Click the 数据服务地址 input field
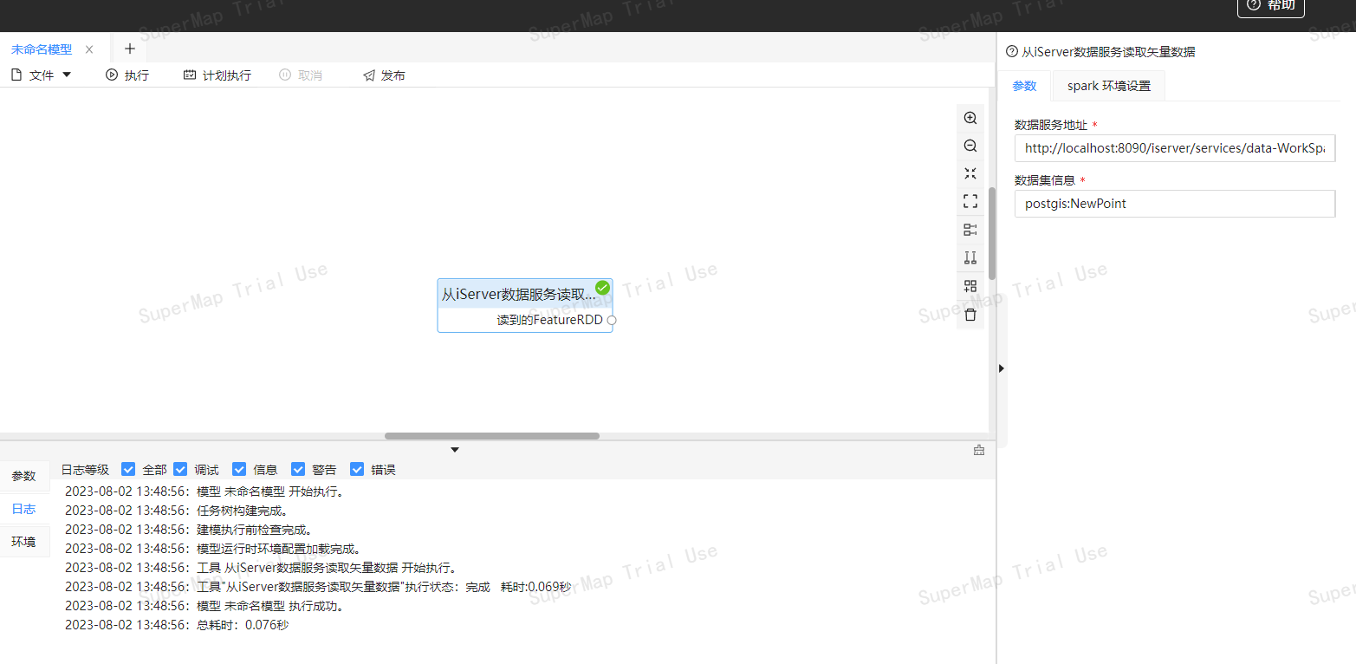Screen dimensions: 1356x664 (1175, 148)
